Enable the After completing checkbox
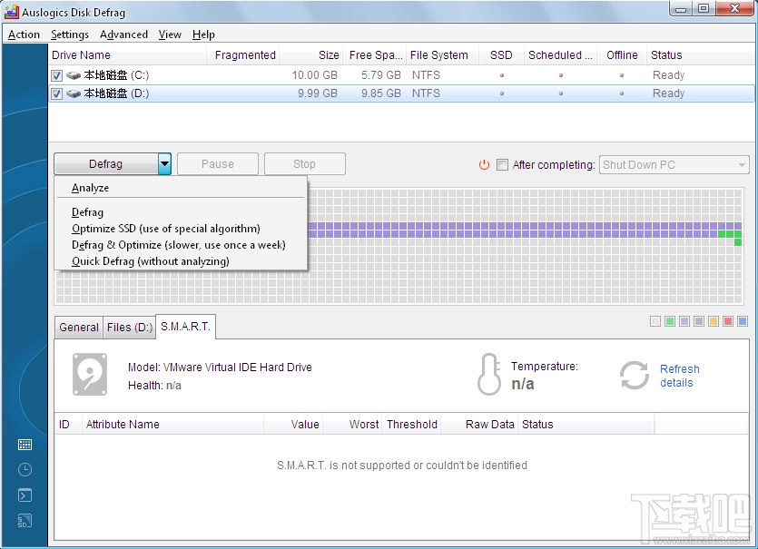 tap(503, 165)
